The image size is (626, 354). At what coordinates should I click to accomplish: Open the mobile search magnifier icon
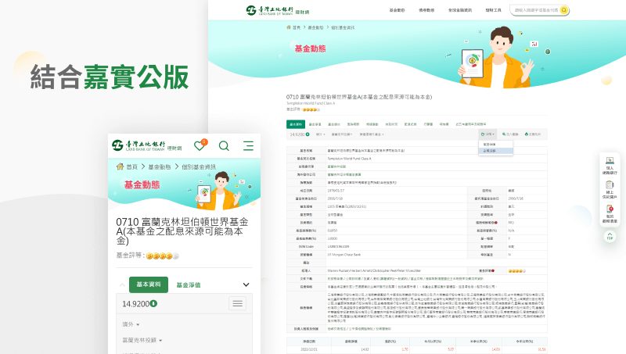(x=224, y=145)
